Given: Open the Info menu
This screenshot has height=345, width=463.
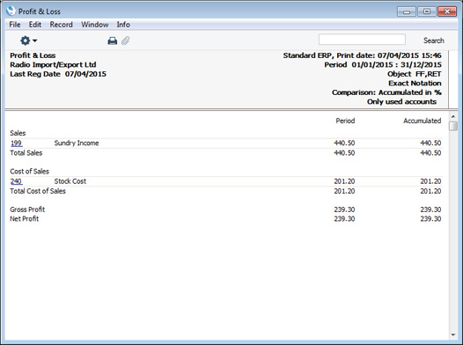Looking at the screenshot, I should pos(123,25).
